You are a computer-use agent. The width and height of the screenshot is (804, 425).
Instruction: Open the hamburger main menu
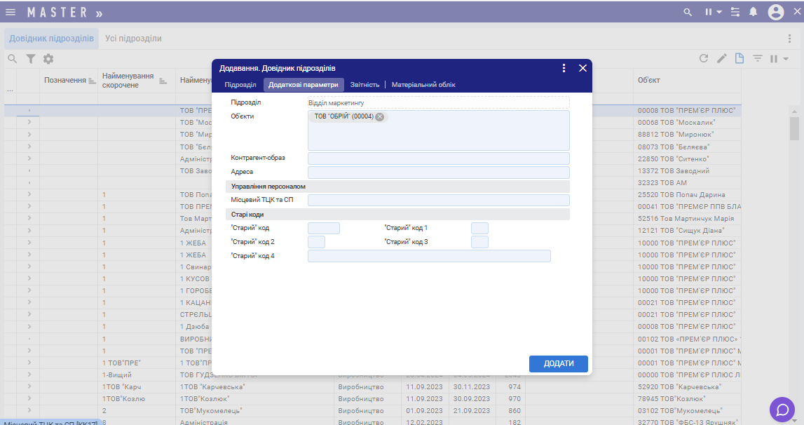click(x=11, y=12)
